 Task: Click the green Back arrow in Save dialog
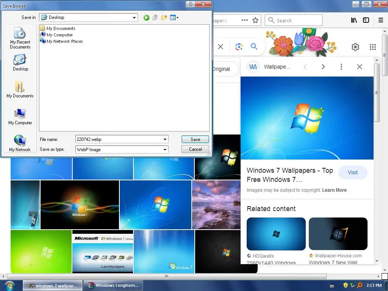[146, 17]
